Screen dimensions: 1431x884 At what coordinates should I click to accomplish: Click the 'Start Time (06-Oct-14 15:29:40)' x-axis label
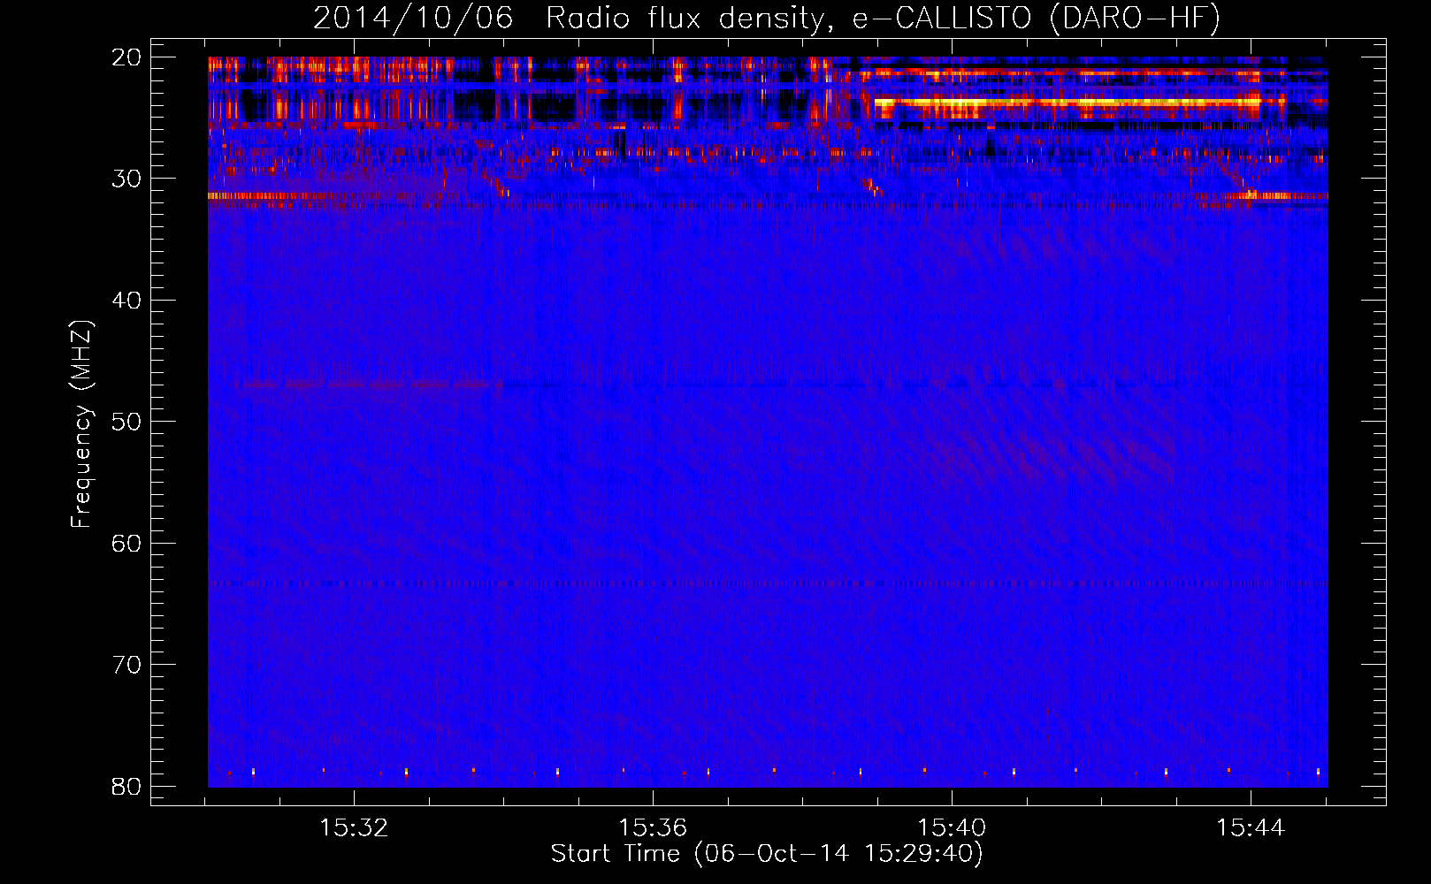(767, 854)
